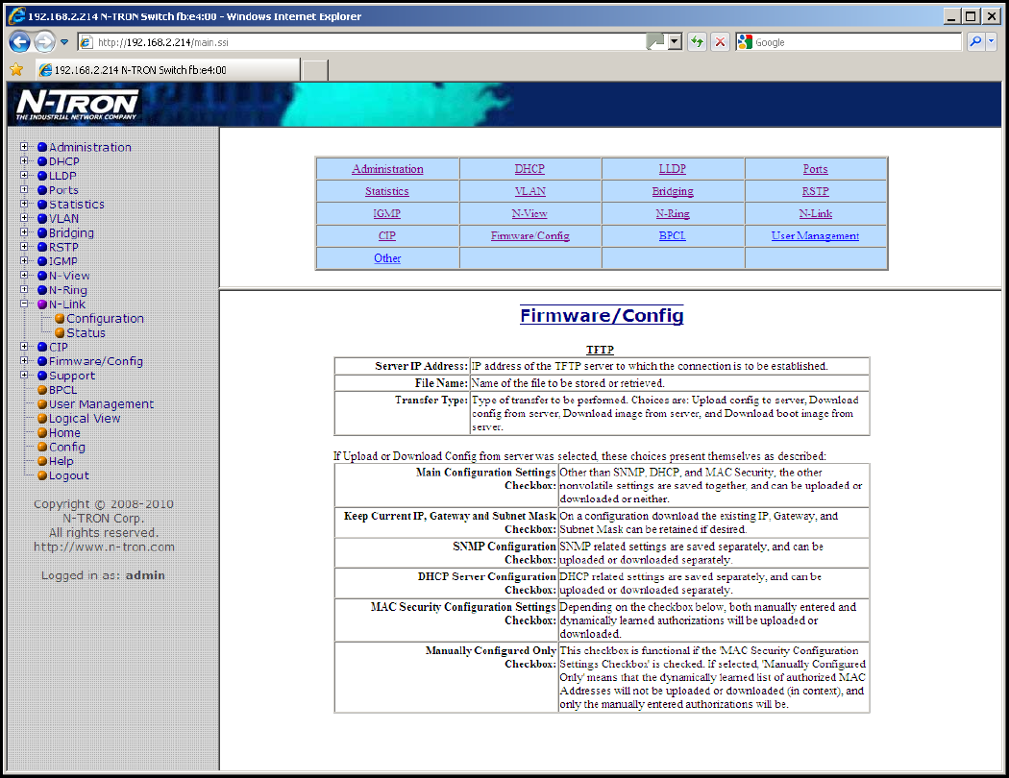Screen dimensions: 1009x778
Task: Open the RSTP table link
Action: 815,191
